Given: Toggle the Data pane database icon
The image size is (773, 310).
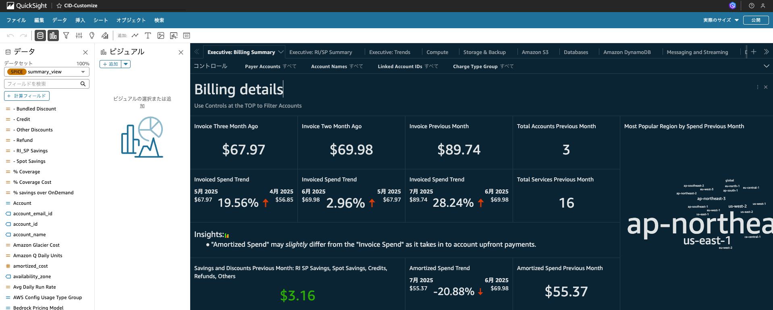Looking at the screenshot, I should (40, 35).
